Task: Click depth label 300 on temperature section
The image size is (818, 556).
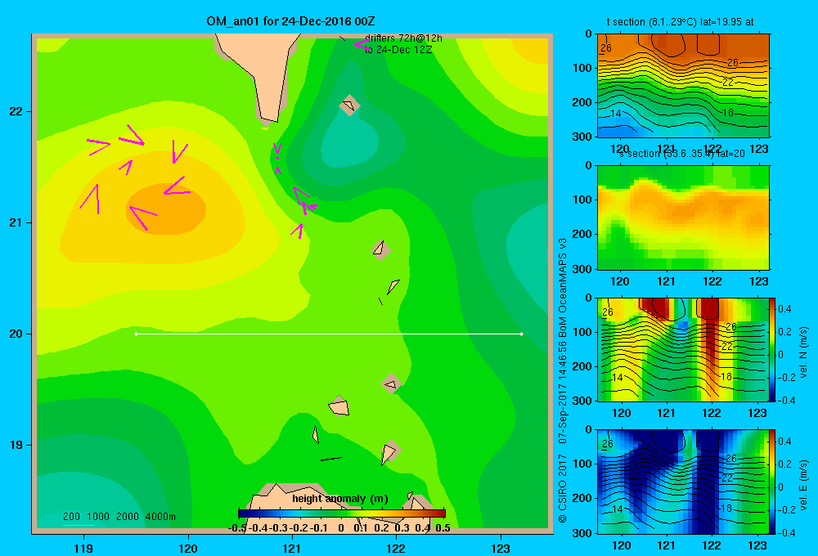Action: (582, 137)
